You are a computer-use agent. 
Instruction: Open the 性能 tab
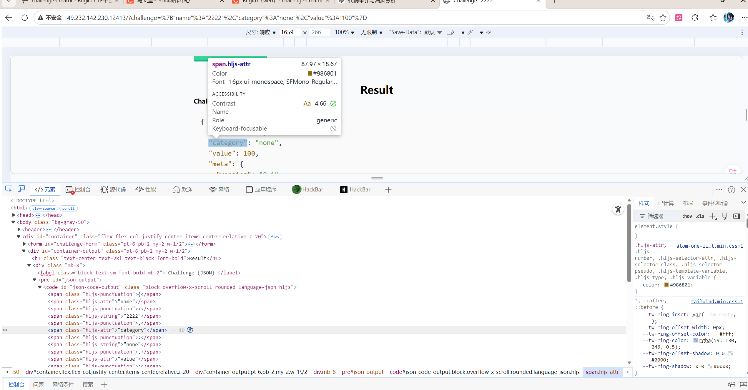[x=146, y=190]
